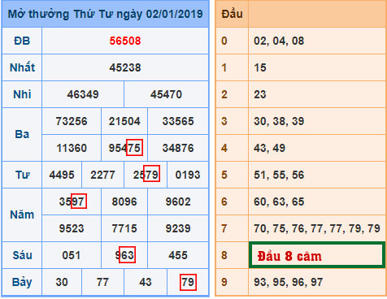Click value 23 in Đầu 2 row
387x299 pixels.
tap(260, 94)
